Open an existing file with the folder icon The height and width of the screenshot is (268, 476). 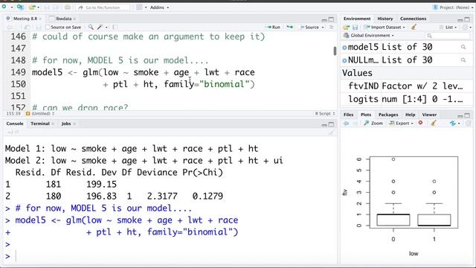point(32,7)
